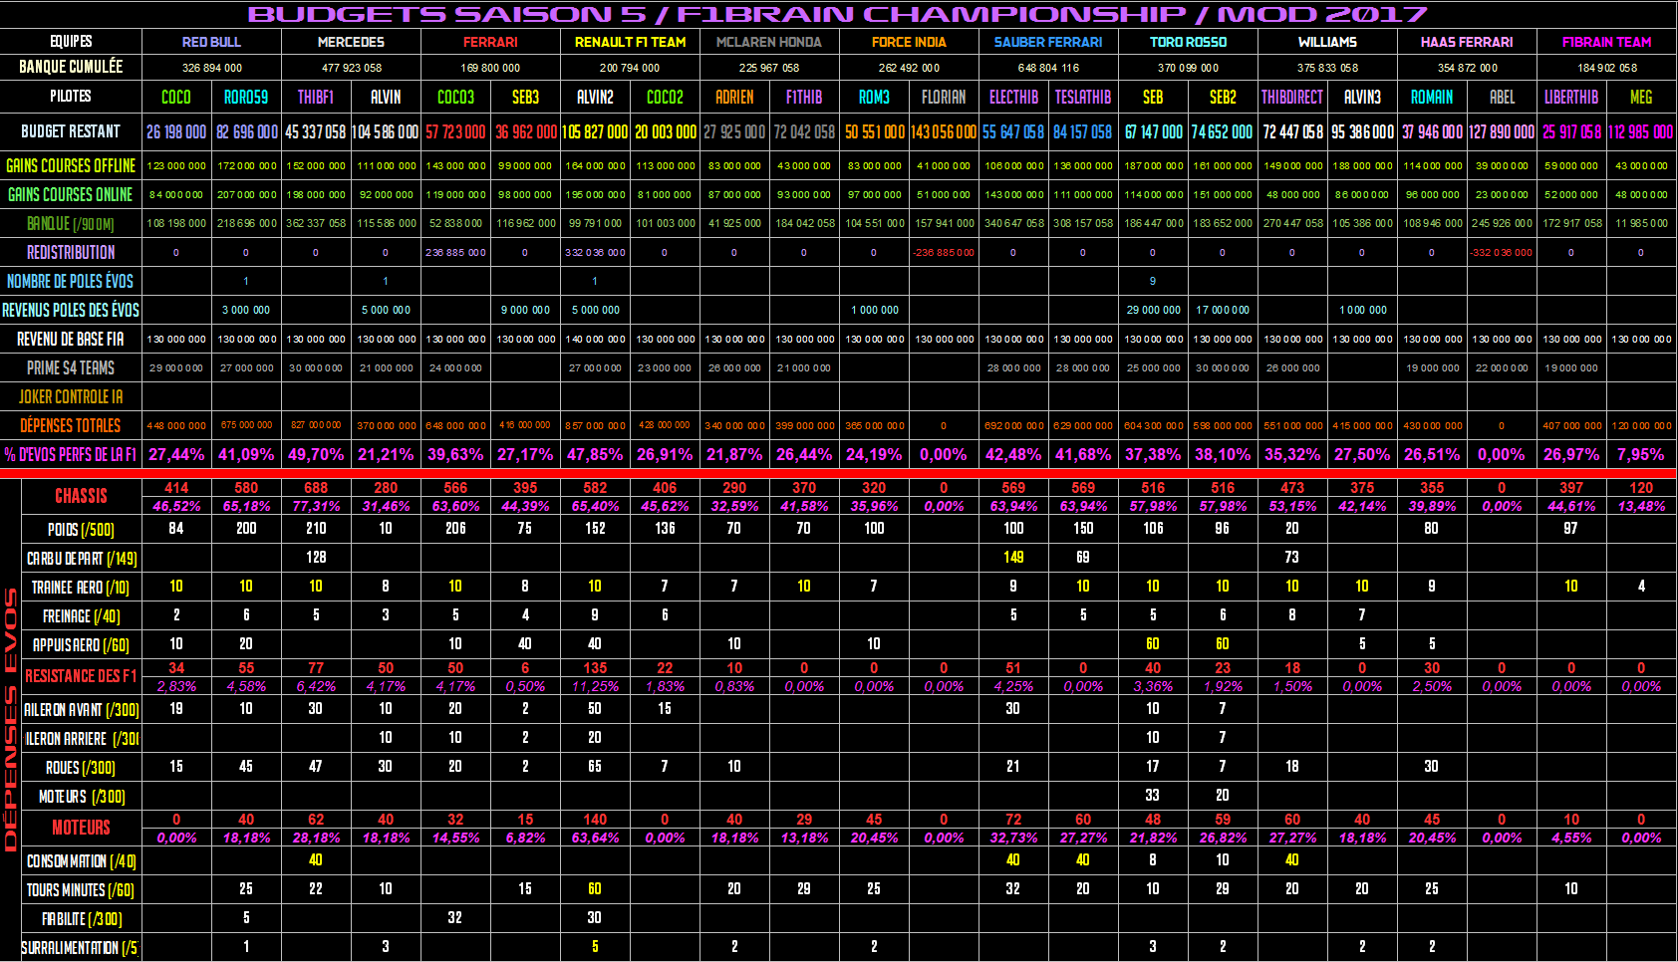Click the RED BULL team header cell
The width and height of the screenshot is (1678, 962).
211,42
